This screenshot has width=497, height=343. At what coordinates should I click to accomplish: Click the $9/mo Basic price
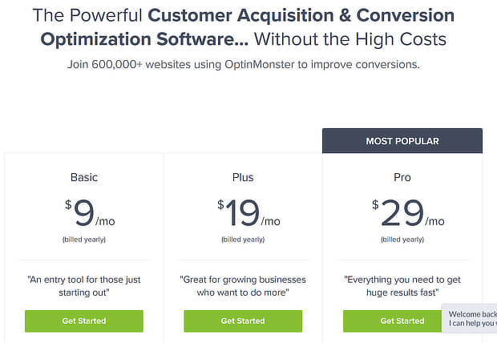(90, 212)
